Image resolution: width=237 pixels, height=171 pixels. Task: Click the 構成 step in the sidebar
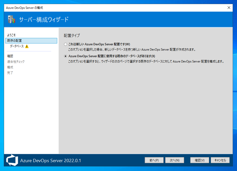(10, 67)
